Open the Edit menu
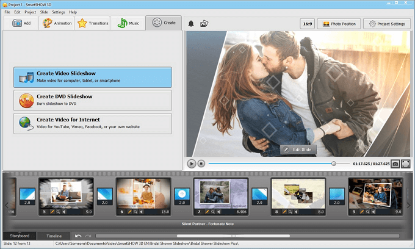Screen dimensions: 415x249 click(x=17, y=12)
